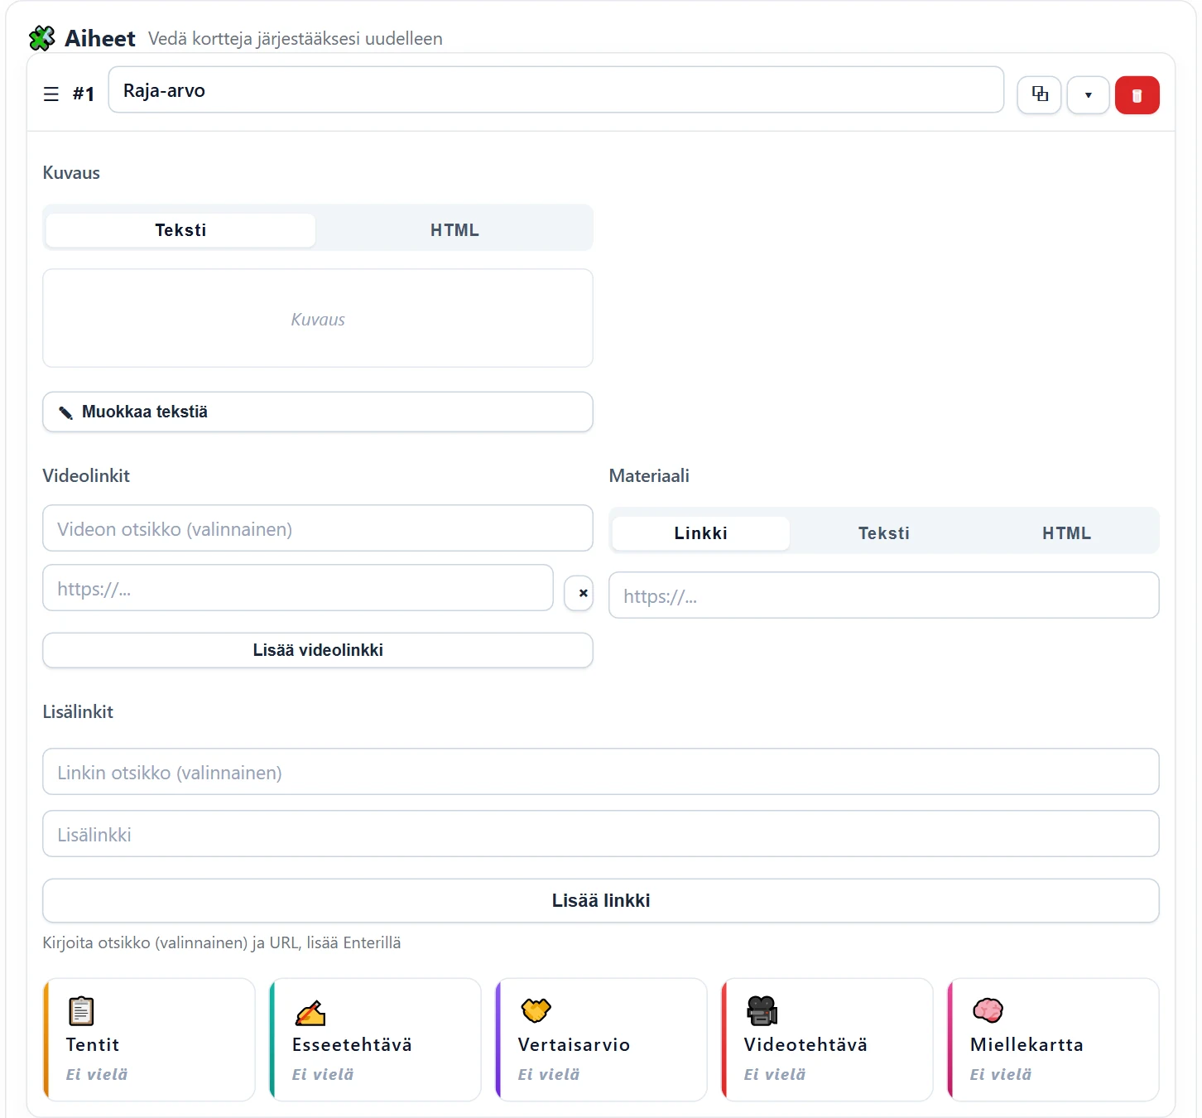Open the Esseetehtävä card
Viewport: 1202px width, 1118px height.
coord(375,1039)
